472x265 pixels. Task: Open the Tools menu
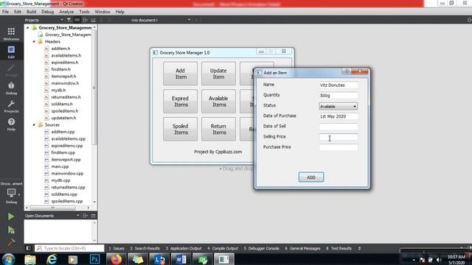tap(84, 12)
